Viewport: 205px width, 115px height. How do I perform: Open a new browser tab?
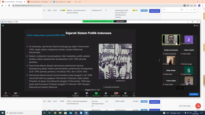pos(80,2)
